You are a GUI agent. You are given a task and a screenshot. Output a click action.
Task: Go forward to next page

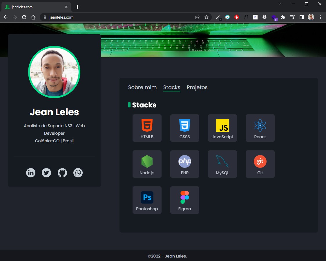15,17
